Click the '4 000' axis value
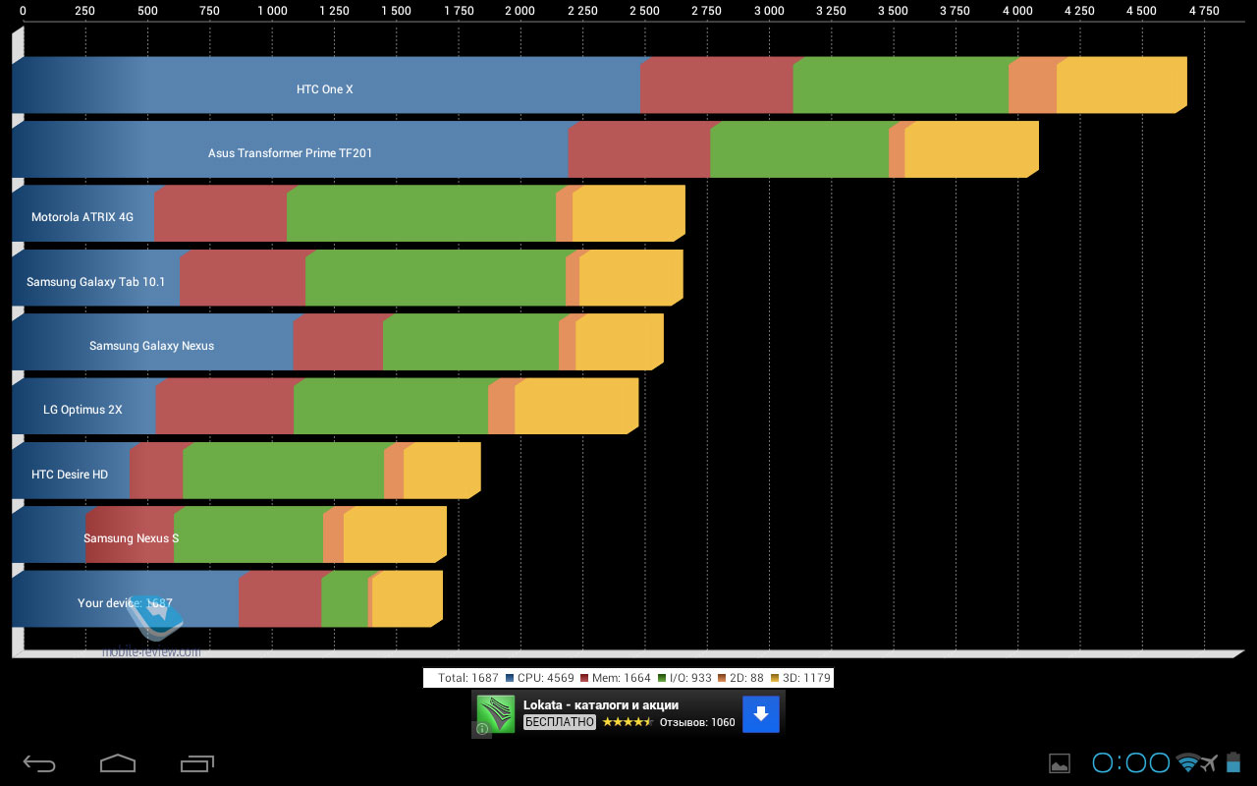The width and height of the screenshot is (1257, 786). [x=1017, y=12]
